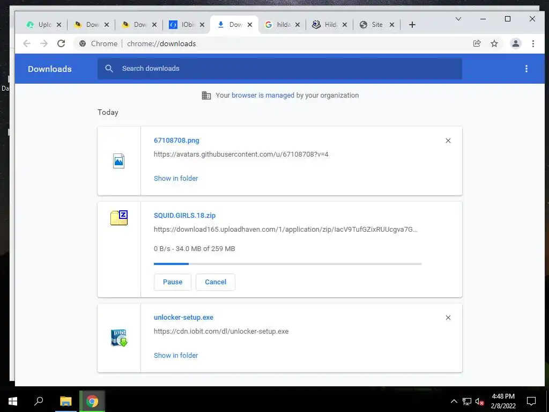
Task: Click into the Search downloads field
Action: click(280, 68)
